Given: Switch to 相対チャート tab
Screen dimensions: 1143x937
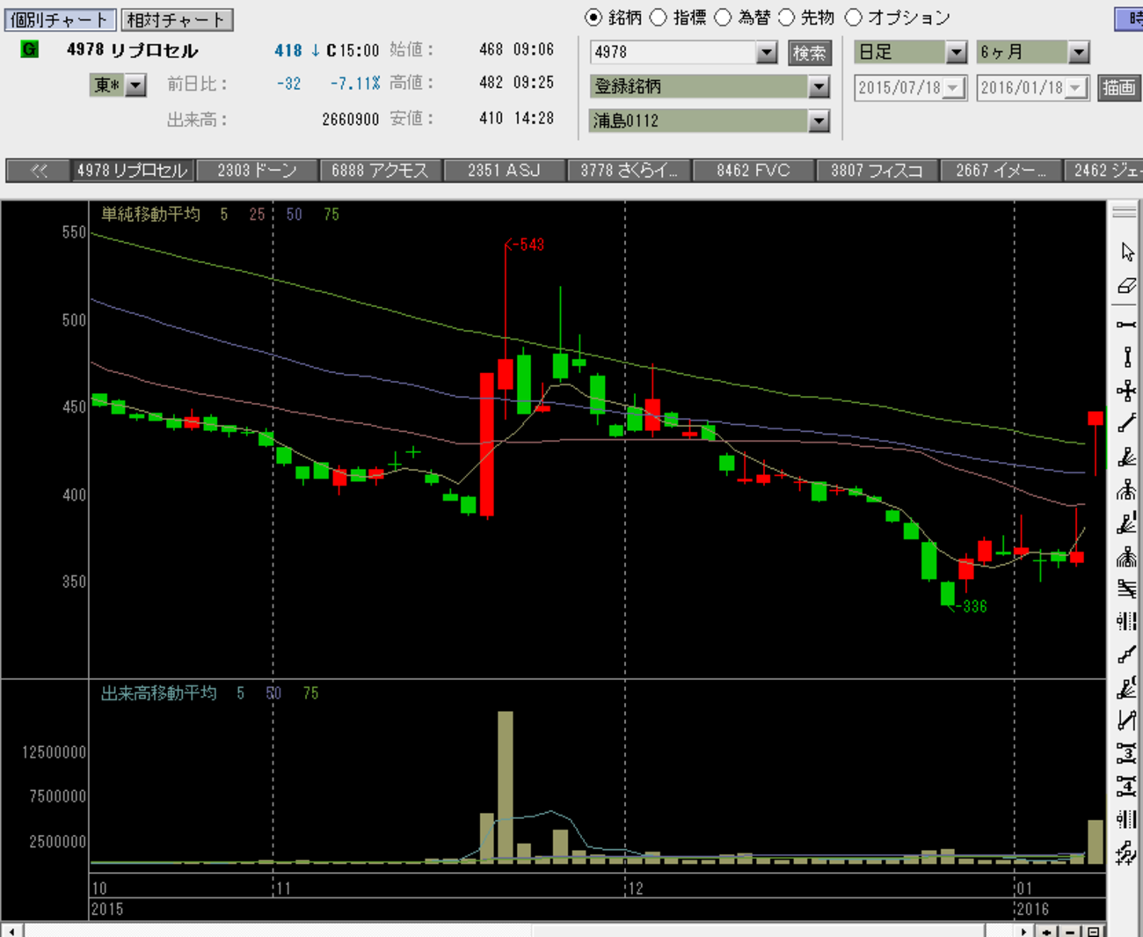Looking at the screenshot, I should coord(176,19).
